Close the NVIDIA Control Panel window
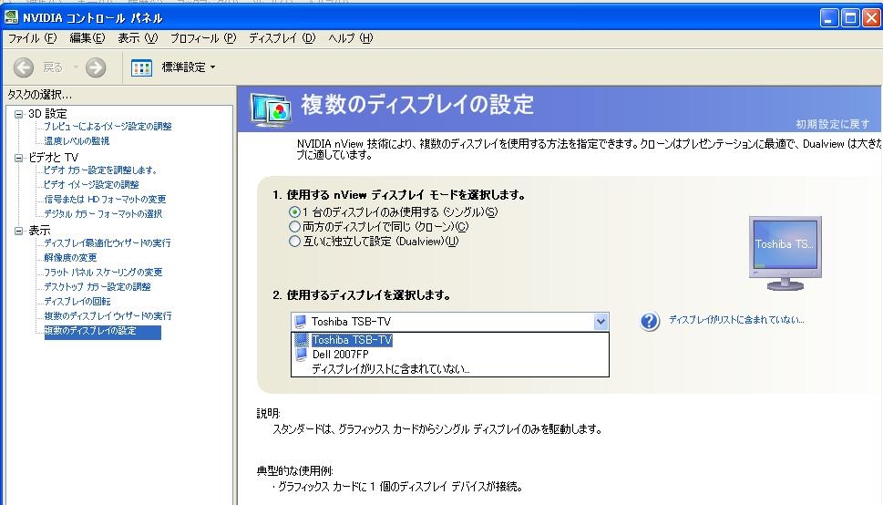This screenshot has height=505, width=883. (x=871, y=18)
